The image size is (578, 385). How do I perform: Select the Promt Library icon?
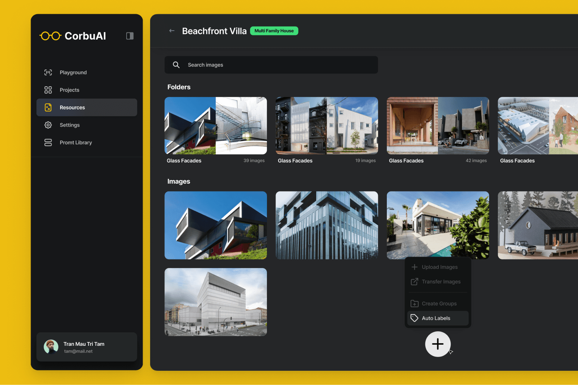click(x=48, y=142)
